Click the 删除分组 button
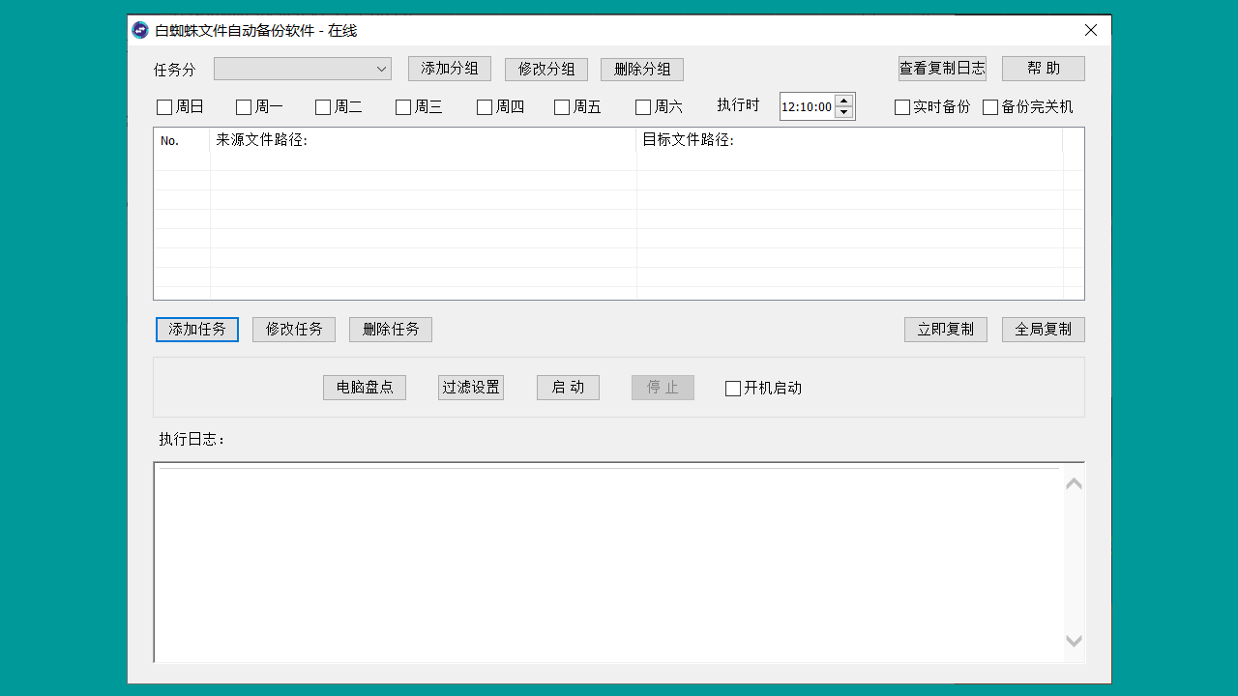This screenshot has width=1238, height=696. pyautogui.click(x=642, y=70)
